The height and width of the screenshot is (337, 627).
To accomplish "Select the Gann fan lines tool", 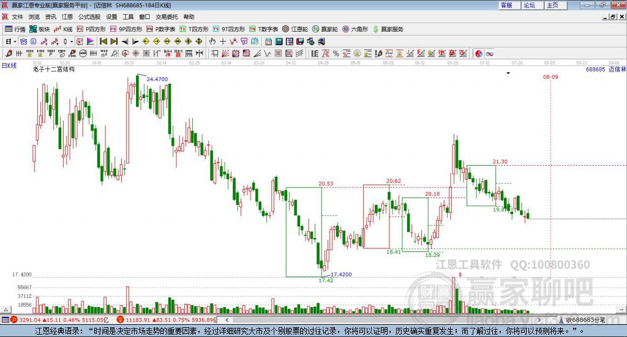I will click(x=225, y=53).
